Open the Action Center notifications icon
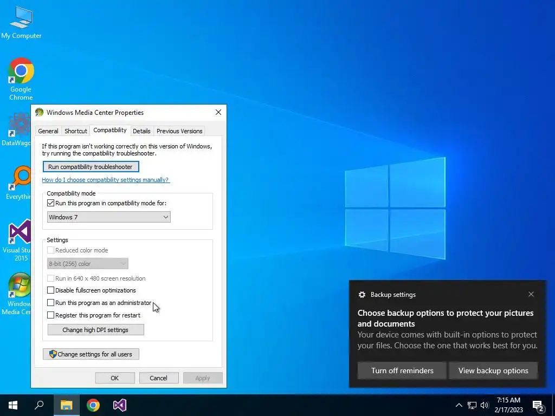Screen dimensions: 555x416 pos(538,405)
